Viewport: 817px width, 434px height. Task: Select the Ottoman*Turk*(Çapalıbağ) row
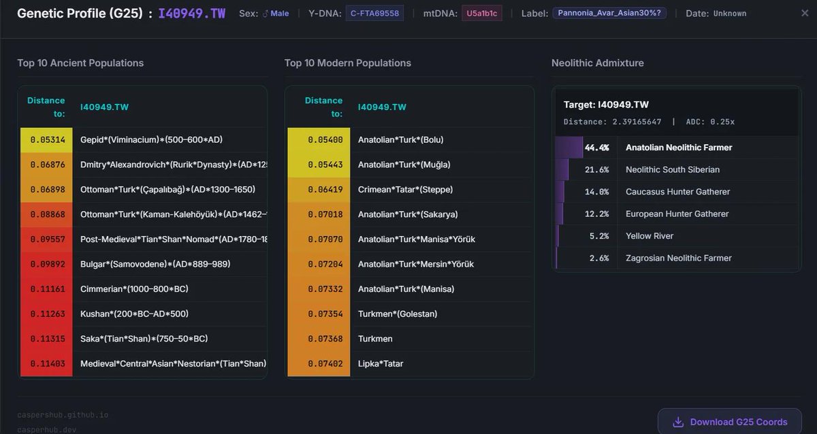point(142,189)
